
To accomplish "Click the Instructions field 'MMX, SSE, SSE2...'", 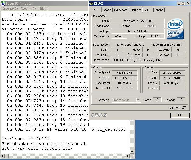I will pos(148,60).
